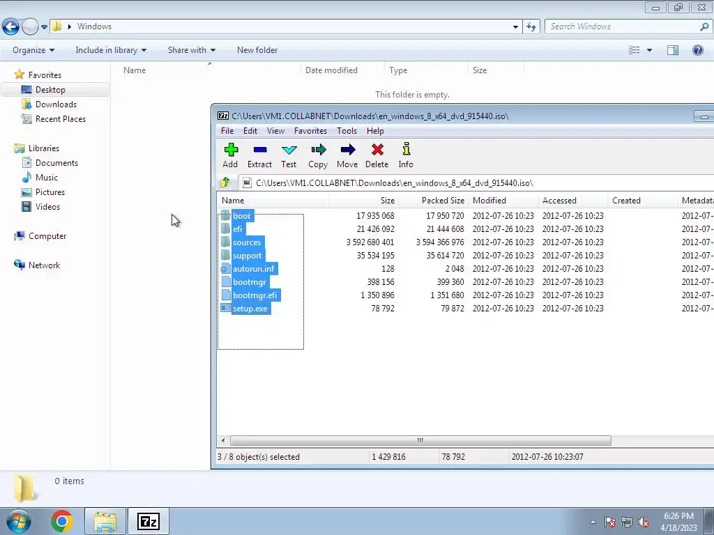714x535 pixels.
Task: Sort 7-Zip list by Modified column
Action: [x=503, y=201]
